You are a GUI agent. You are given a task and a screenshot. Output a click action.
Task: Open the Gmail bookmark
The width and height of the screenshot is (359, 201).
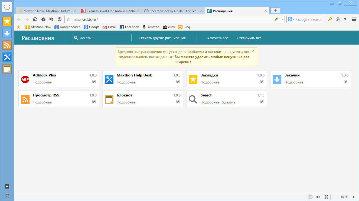(x=110, y=27)
